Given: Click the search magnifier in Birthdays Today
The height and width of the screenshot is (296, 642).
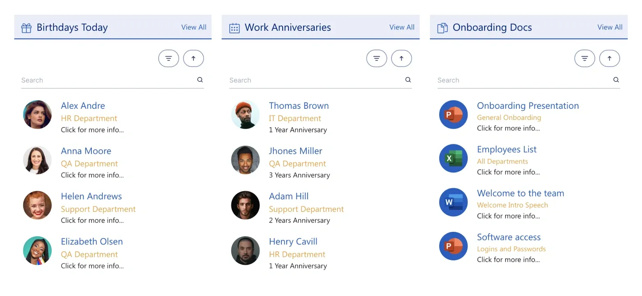Looking at the screenshot, I should click(200, 80).
